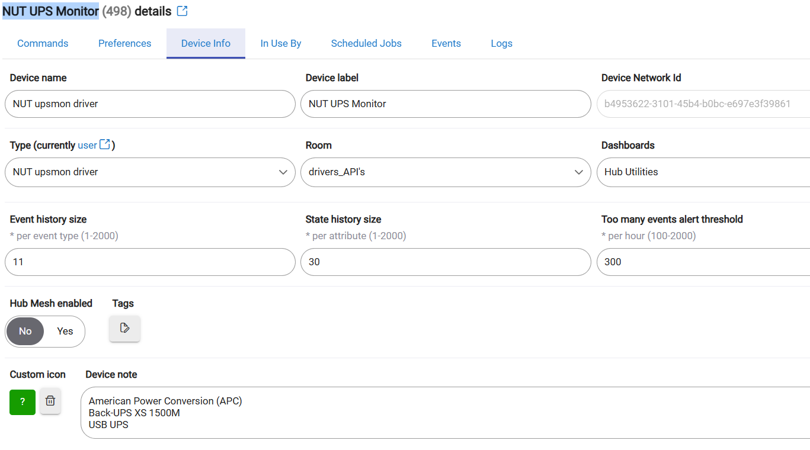This screenshot has height=450, width=810.
Task: Click the 'American Power Conversion (APC)' note line
Action: [x=165, y=401]
